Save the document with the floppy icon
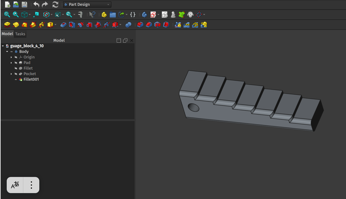 24,5
